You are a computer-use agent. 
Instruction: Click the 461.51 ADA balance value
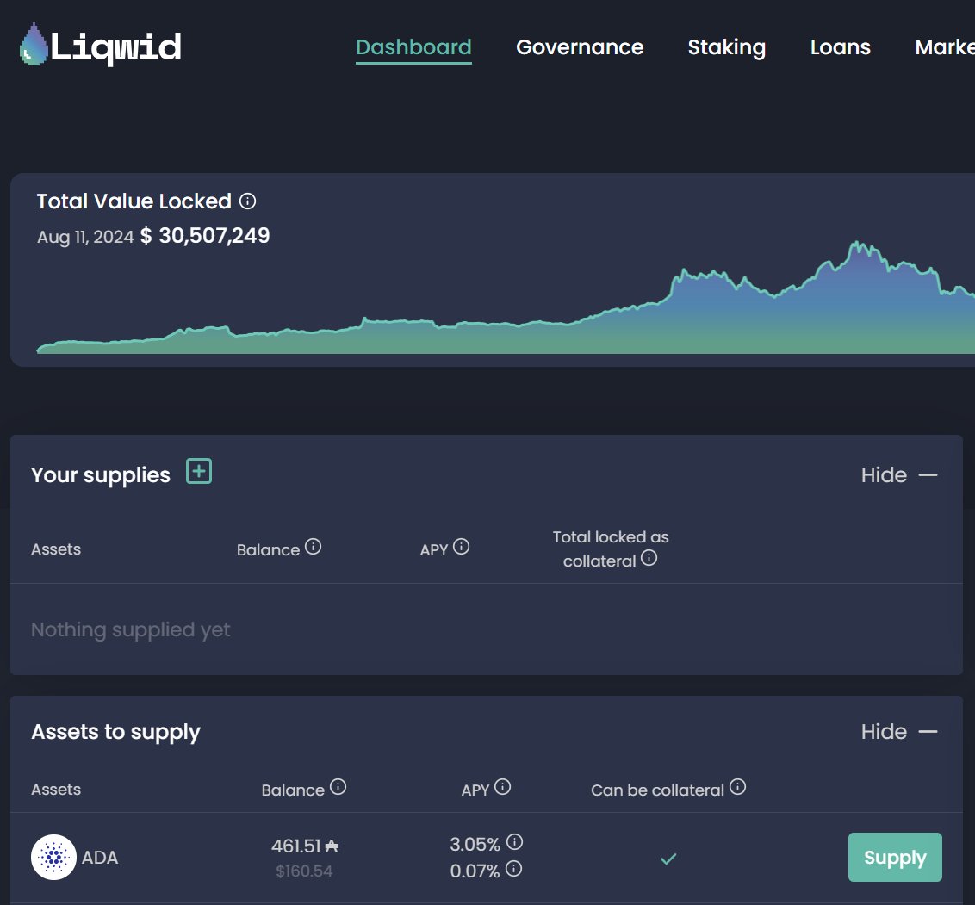point(305,846)
